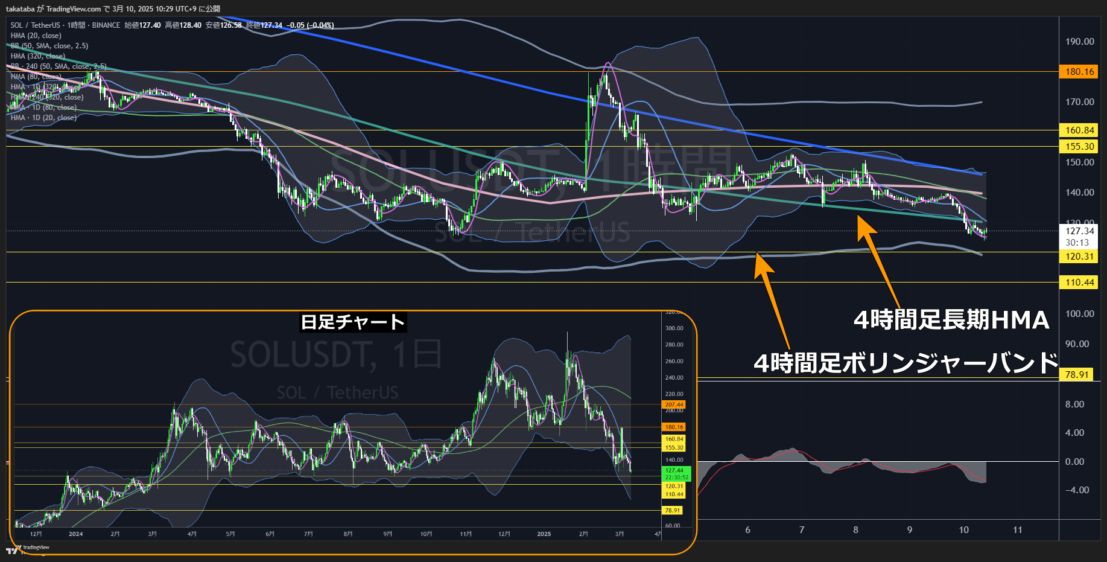
Task: Click date '9' on the main time axis
Action: (910, 530)
